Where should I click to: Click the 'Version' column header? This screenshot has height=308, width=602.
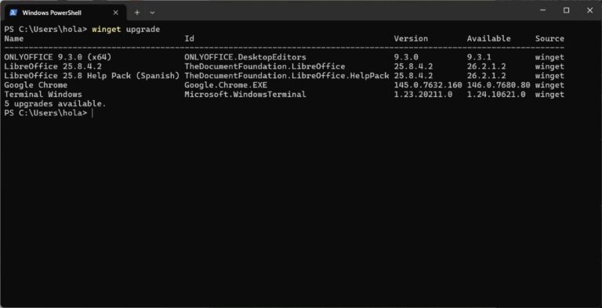[x=411, y=38]
